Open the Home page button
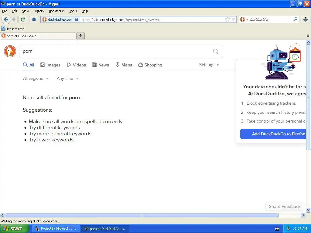 tap(34, 19)
